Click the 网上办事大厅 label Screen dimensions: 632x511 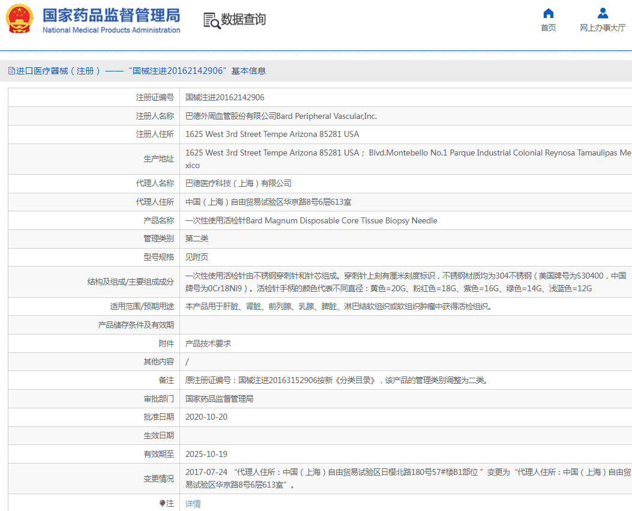coord(603,28)
